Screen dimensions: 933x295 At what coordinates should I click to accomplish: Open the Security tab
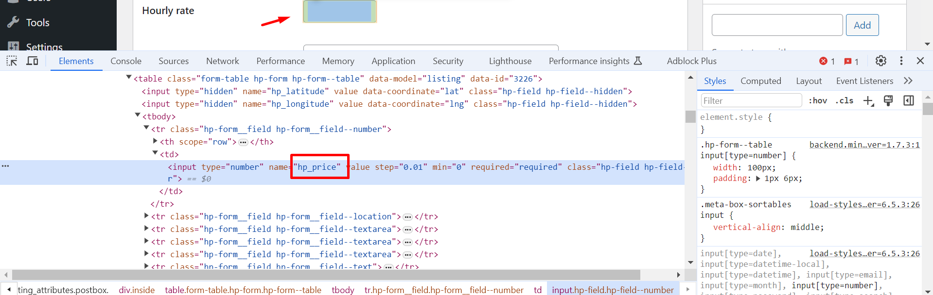[x=448, y=61]
